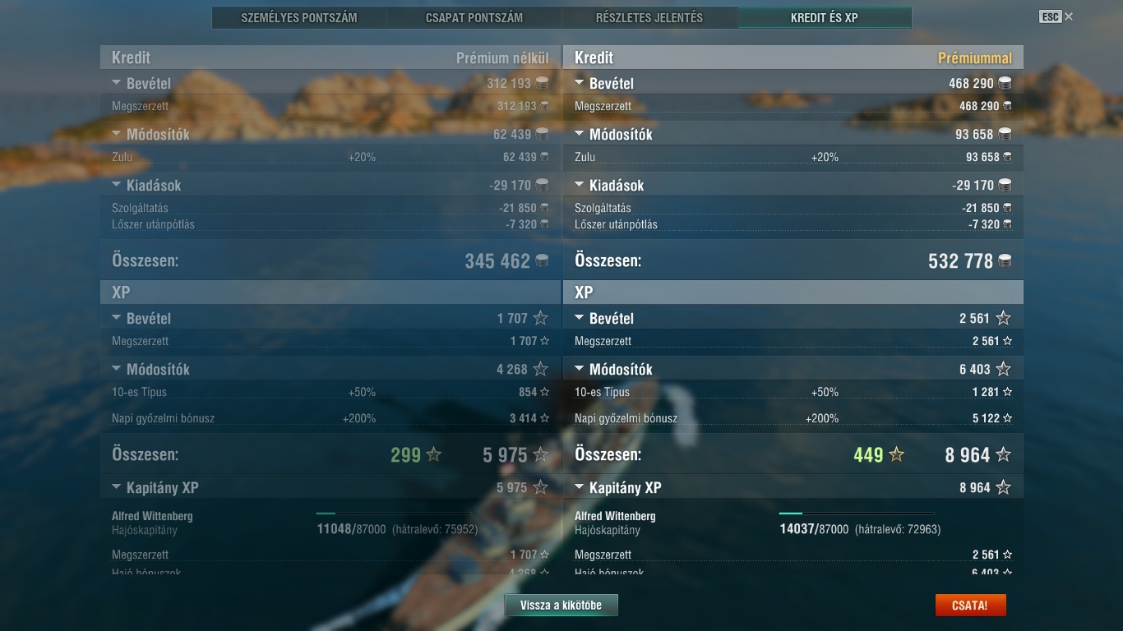
Task: Switch to Személyes pontszám tab
Action: tap(299, 17)
